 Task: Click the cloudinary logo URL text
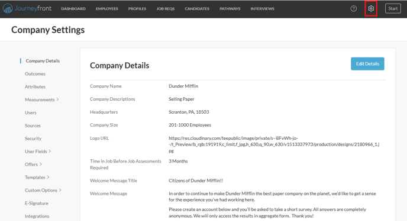(x=274, y=145)
